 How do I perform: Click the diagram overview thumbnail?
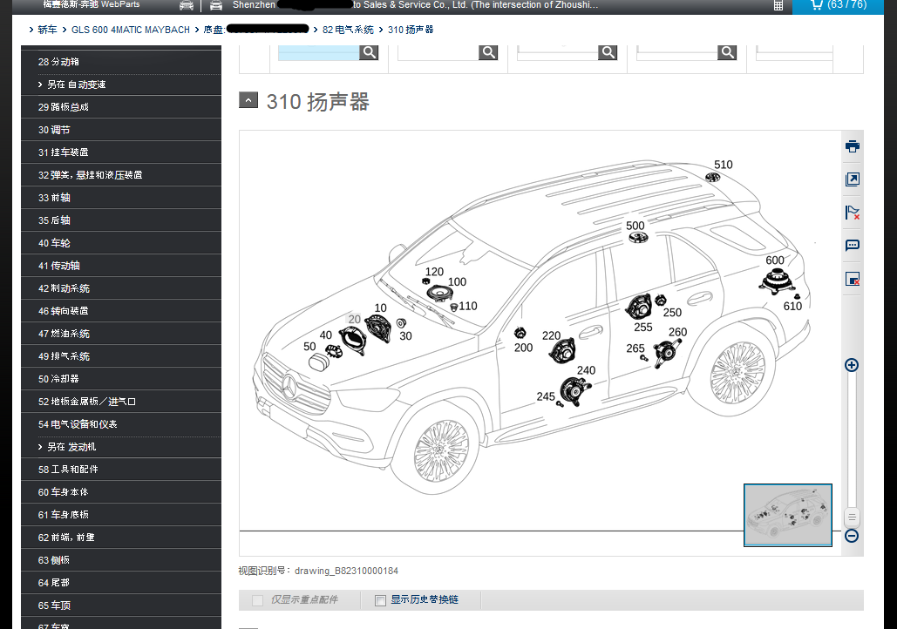(x=787, y=515)
